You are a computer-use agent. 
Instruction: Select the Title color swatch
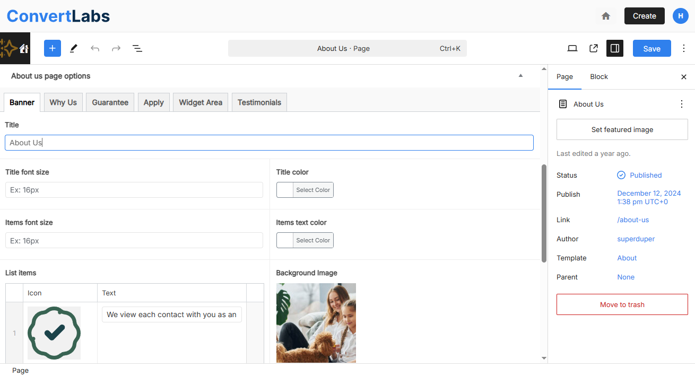pos(285,190)
